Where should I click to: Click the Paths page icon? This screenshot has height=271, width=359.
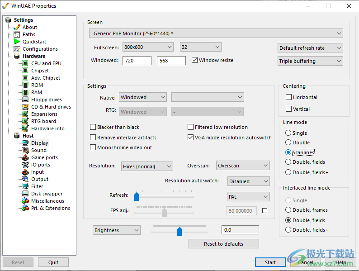click(x=17, y=34)
